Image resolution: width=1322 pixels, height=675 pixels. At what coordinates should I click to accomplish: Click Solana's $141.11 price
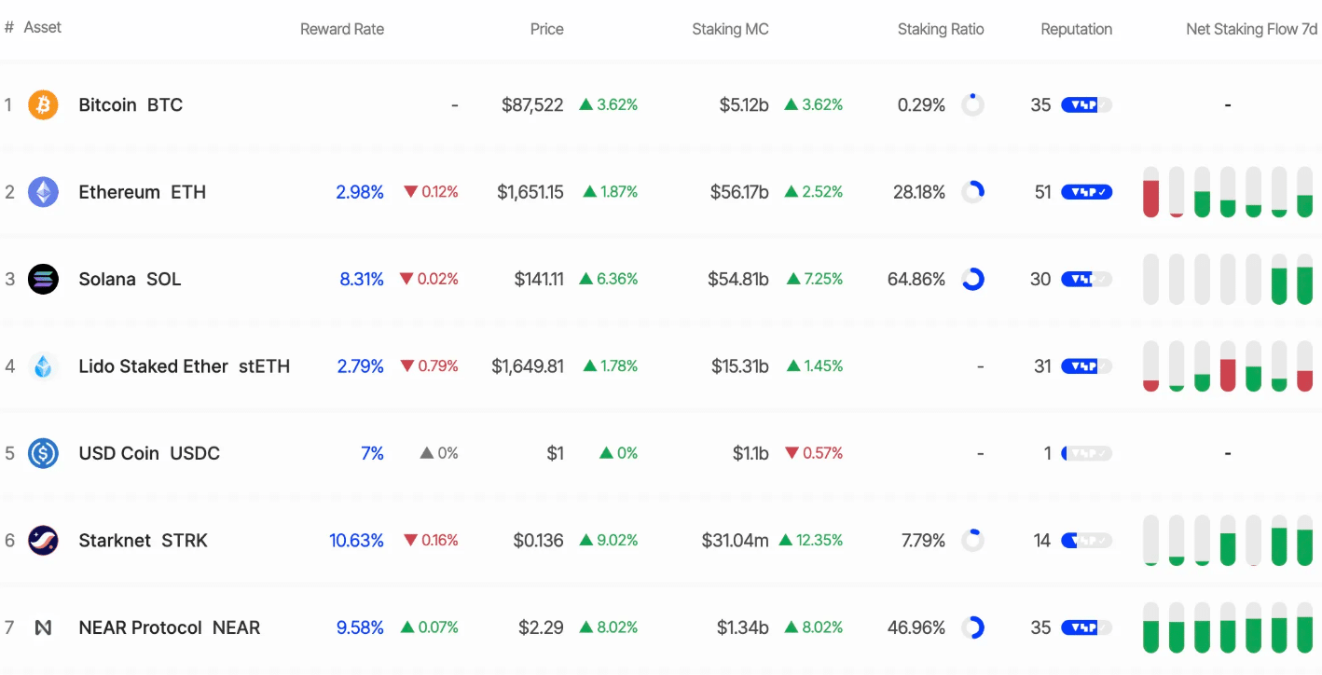coord(539,279)
